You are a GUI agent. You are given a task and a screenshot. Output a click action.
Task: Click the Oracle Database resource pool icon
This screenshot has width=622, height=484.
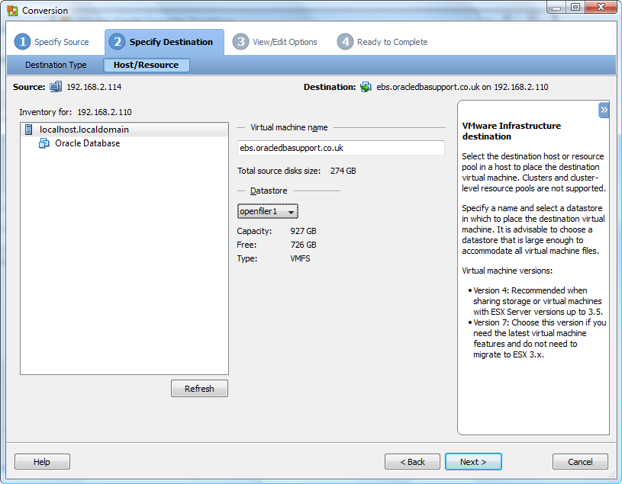(44, 143)
